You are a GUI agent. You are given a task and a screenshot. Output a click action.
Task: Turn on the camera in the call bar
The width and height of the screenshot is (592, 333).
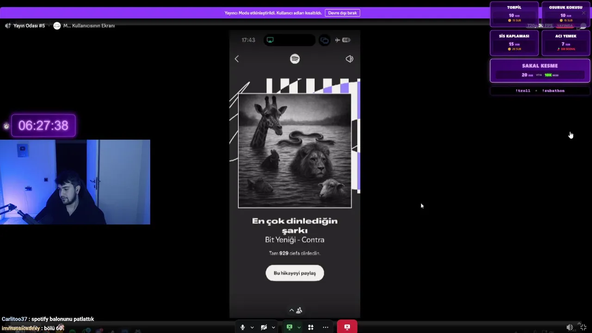coord(264,327)
